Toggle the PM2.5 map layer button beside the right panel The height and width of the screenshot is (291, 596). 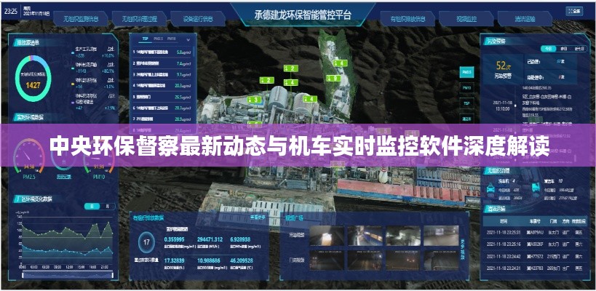(466, 72)
